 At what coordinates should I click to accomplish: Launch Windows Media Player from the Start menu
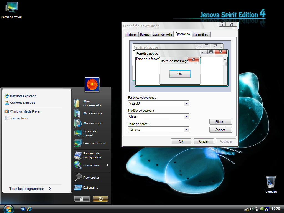[23, 111]
